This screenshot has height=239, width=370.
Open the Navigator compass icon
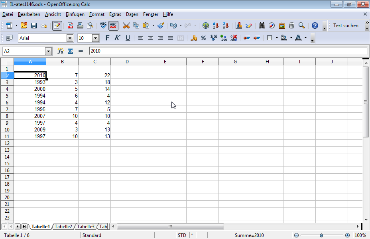click(272, 25)
